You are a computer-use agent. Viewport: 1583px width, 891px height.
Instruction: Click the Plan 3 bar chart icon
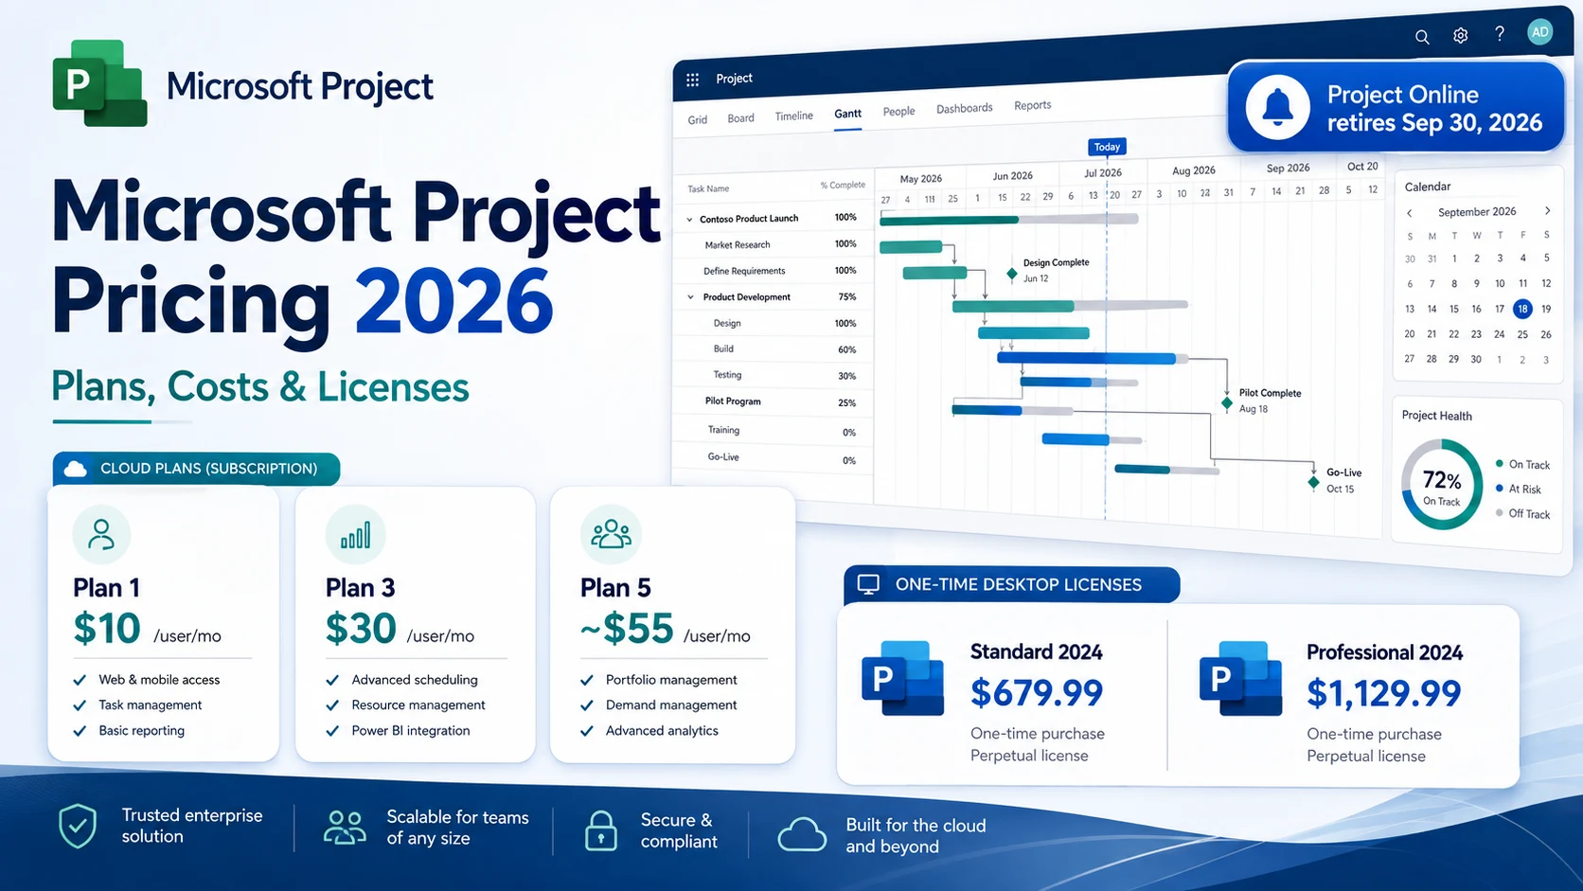click(355, 535)
